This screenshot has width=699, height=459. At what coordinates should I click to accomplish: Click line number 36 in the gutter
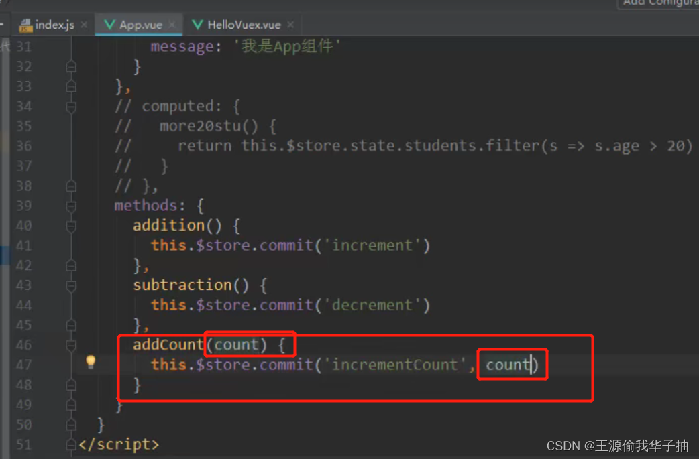point(24,146)
